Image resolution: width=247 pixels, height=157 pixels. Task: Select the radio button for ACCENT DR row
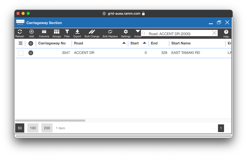pos(30,53)
